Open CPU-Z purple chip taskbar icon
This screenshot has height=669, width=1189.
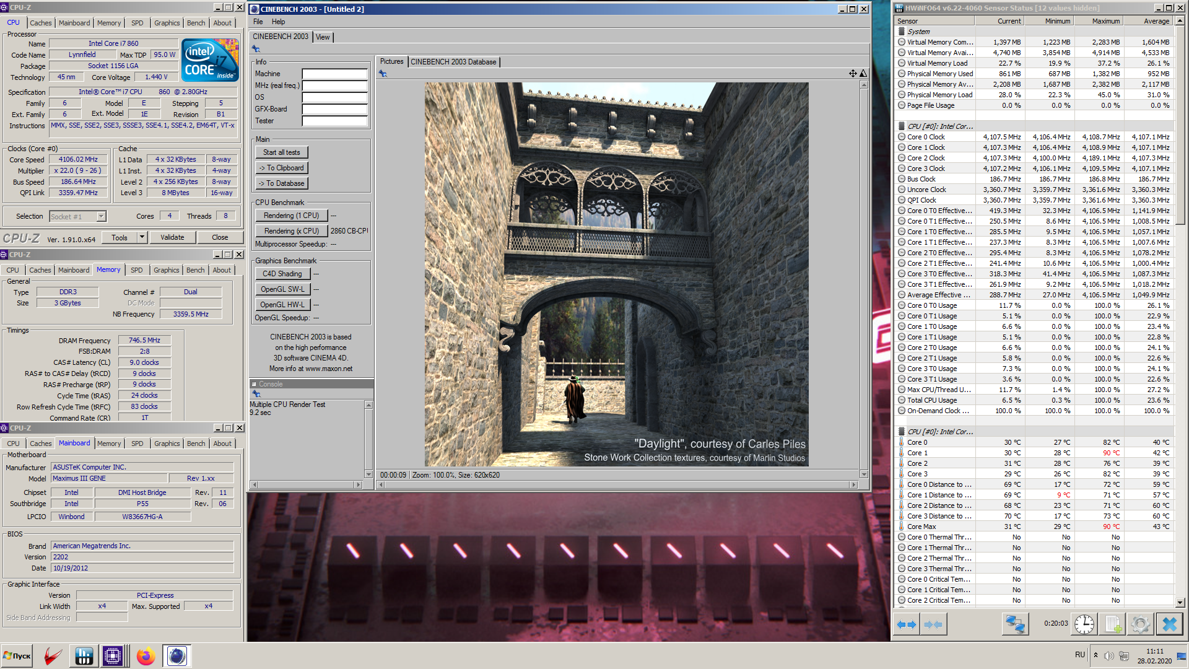[x=113, y=656]
